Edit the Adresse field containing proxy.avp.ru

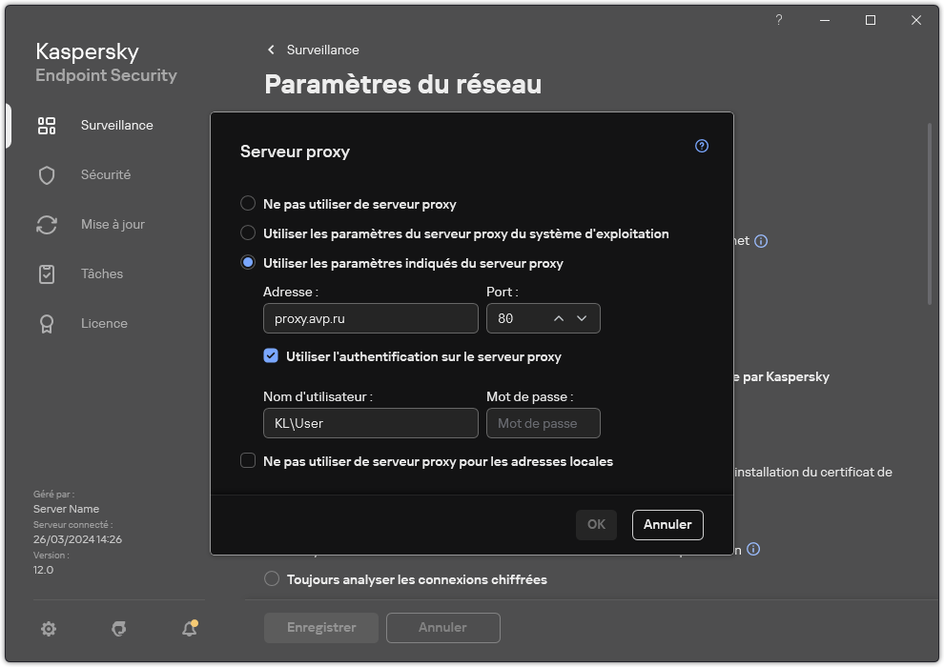click(x=370, y=318)
